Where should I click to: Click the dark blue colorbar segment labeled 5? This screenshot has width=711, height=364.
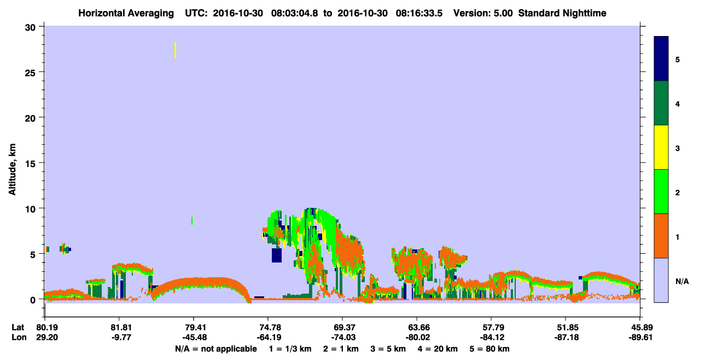tap(661, 59)
